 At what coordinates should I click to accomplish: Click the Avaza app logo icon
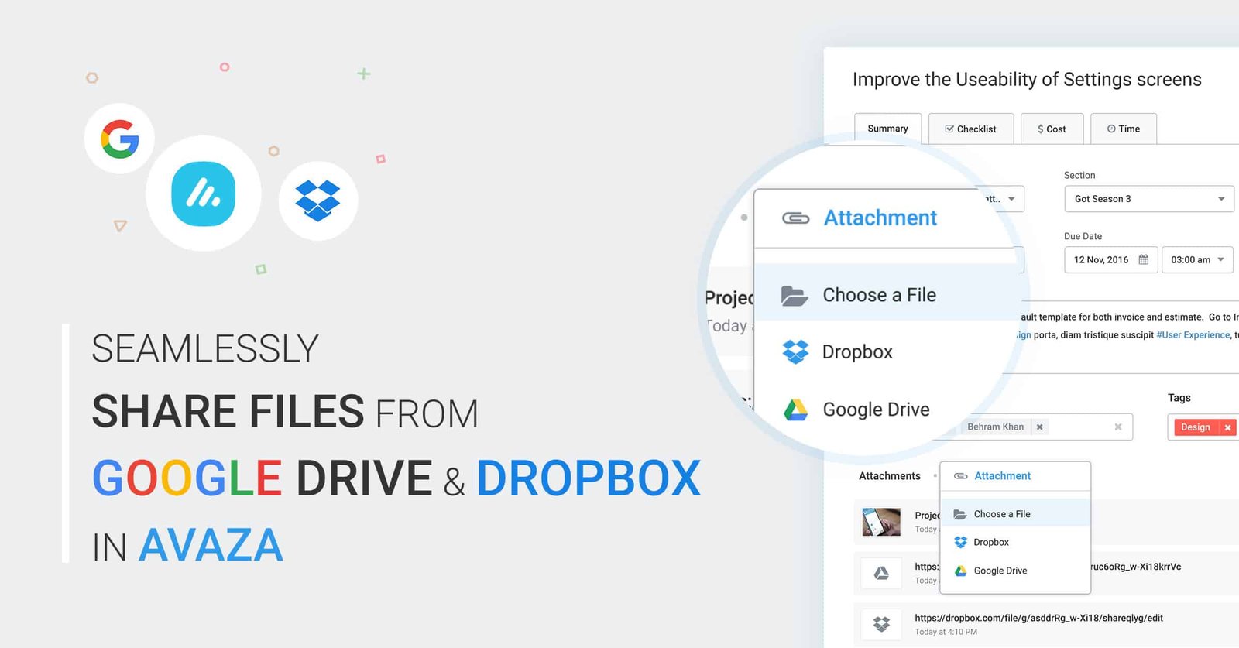(204, 194)
